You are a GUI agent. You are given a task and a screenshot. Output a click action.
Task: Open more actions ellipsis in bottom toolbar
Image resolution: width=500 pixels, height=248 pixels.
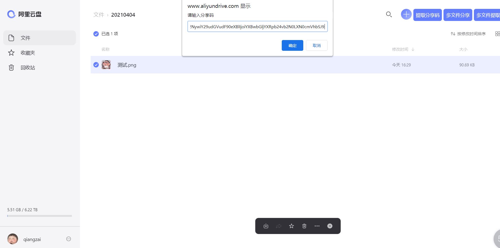[317, 226]
